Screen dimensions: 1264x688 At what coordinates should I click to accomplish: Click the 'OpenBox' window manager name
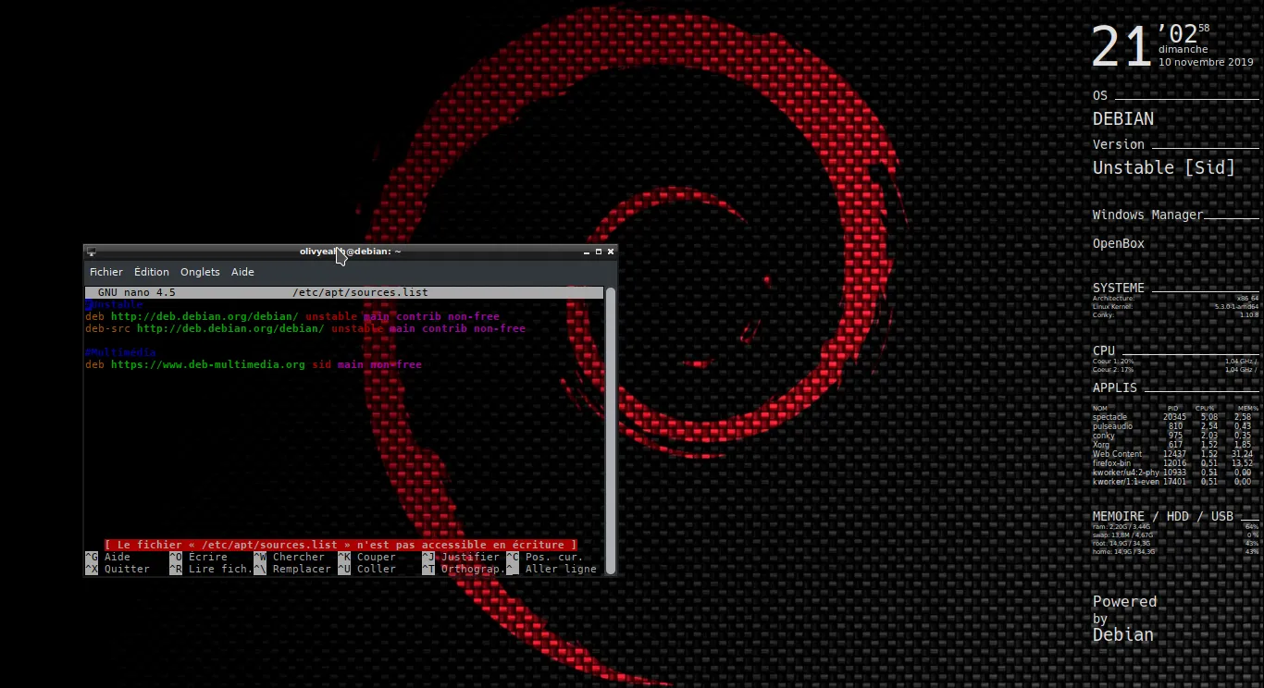coord(1119,243)
